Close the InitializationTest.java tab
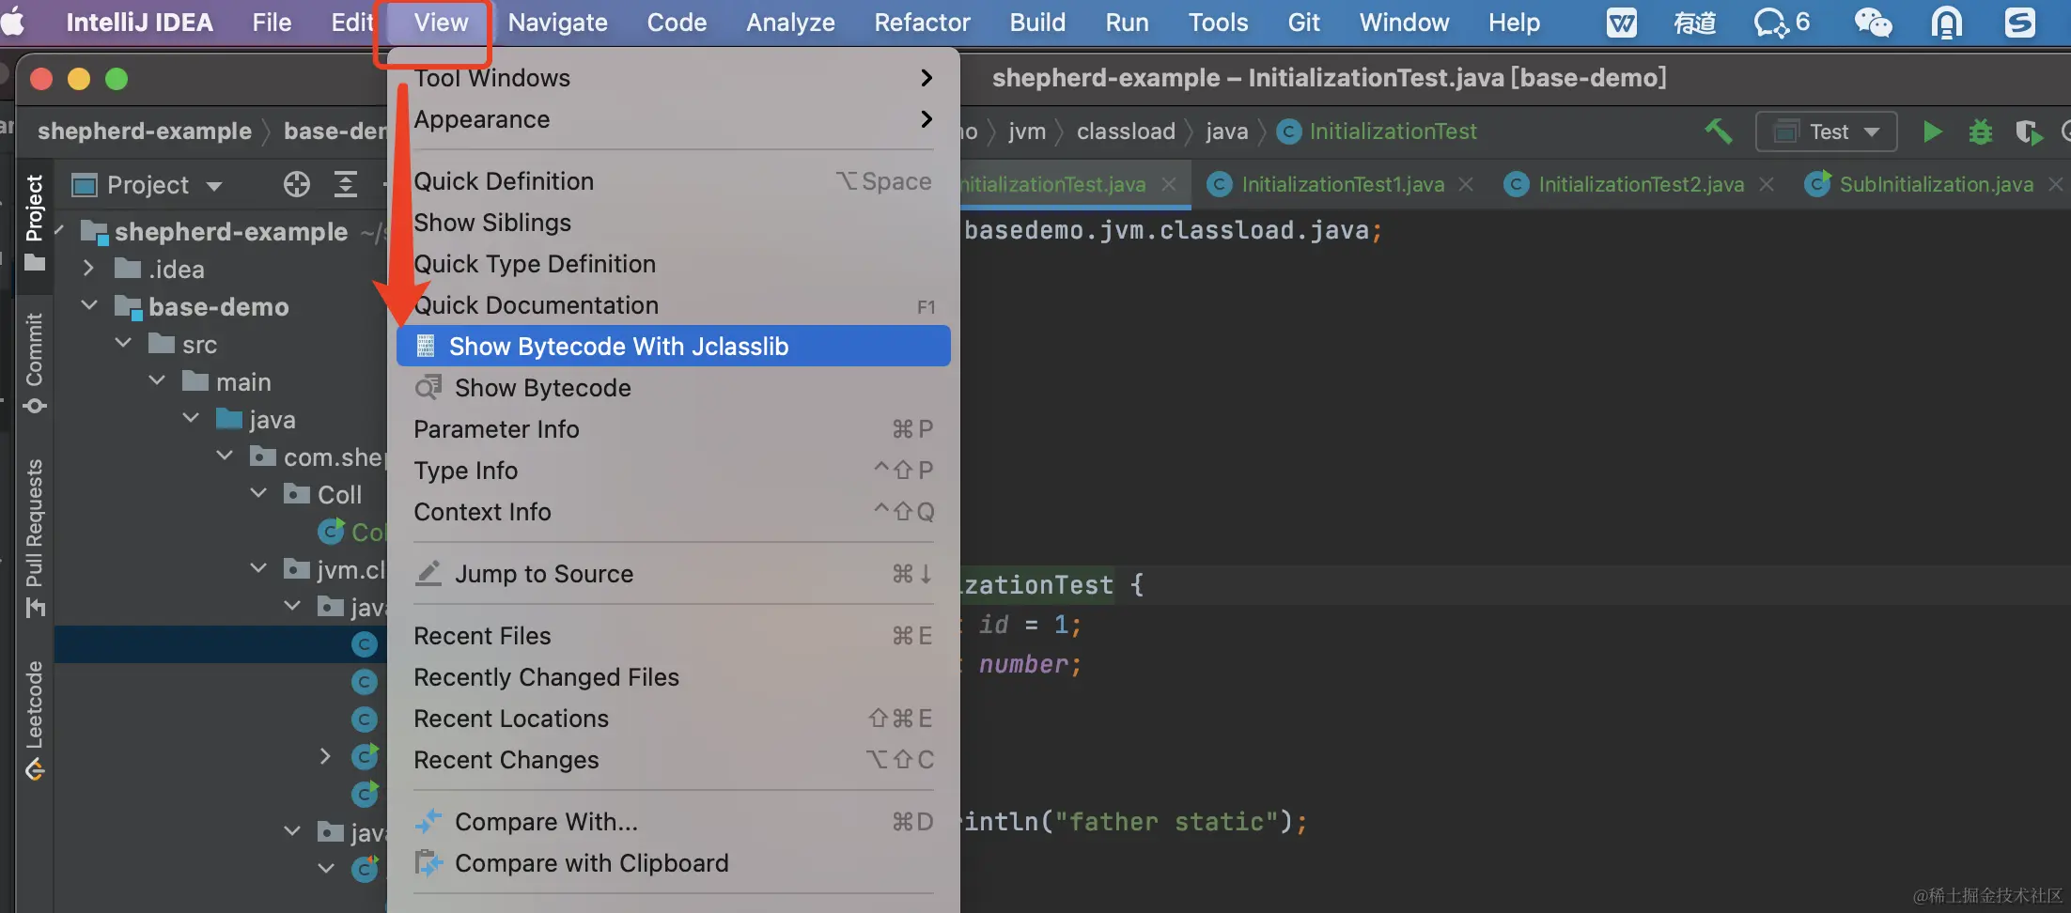Screen dimensions: 2071x913 click(x=1169, y=184)
